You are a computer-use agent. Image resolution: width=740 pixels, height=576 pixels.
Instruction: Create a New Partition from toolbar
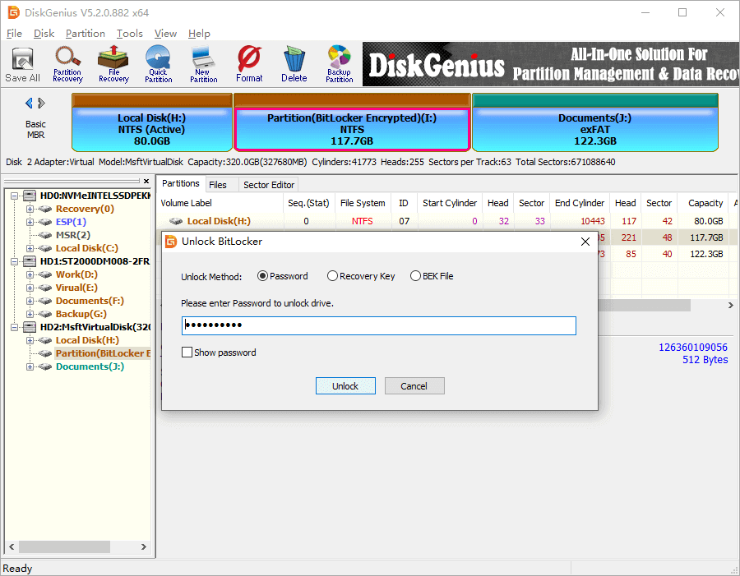point(203,64)
